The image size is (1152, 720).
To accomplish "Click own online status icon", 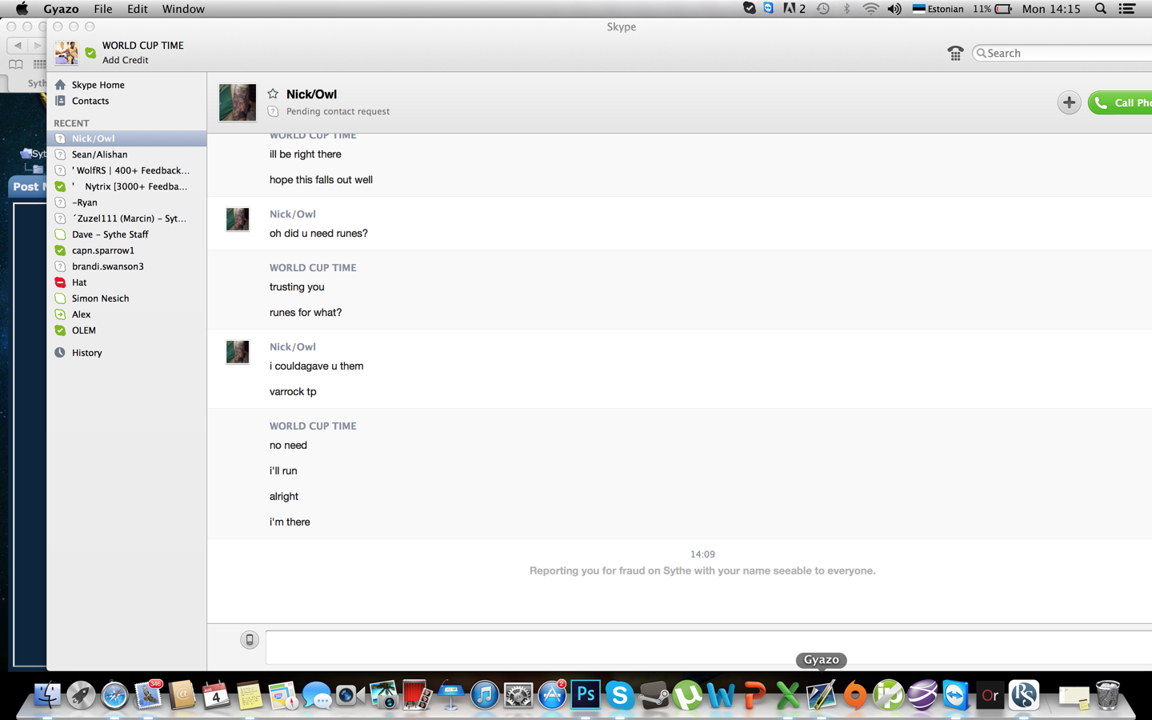I will [x=90, y=53].
